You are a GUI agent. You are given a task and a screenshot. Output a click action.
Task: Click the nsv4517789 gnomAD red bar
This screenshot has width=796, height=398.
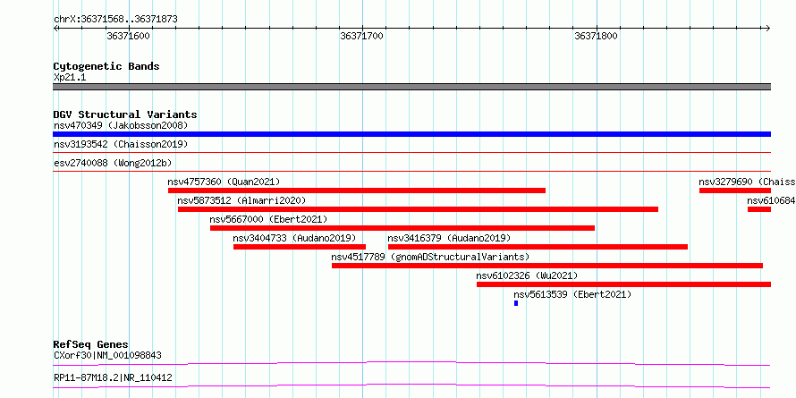point(547,266)
